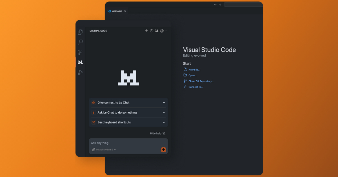Open chat history in Mistral Code panel
338x177 pixels.
point(152,31)
